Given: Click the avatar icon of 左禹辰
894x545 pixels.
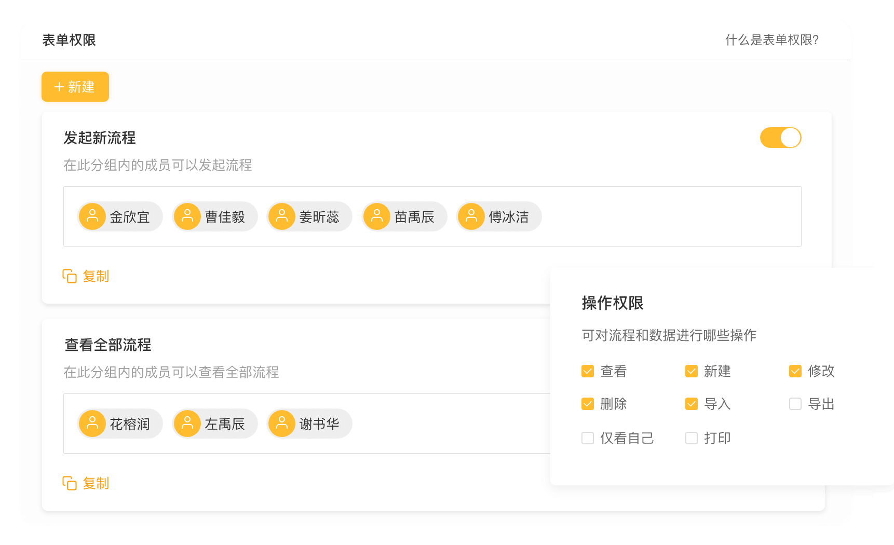Looking at the screenshot, I should 187,424.
